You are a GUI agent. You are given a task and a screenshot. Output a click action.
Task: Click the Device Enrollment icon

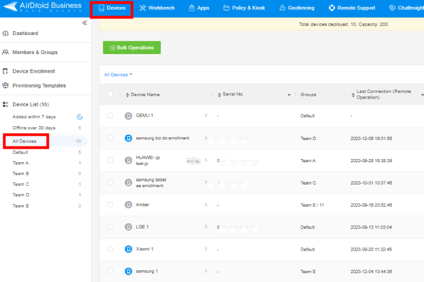click(x=5, y=71)
